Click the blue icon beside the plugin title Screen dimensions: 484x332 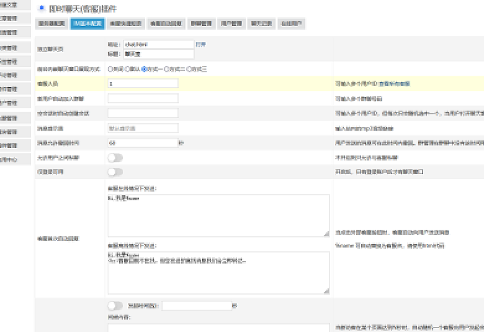[41, 8]
